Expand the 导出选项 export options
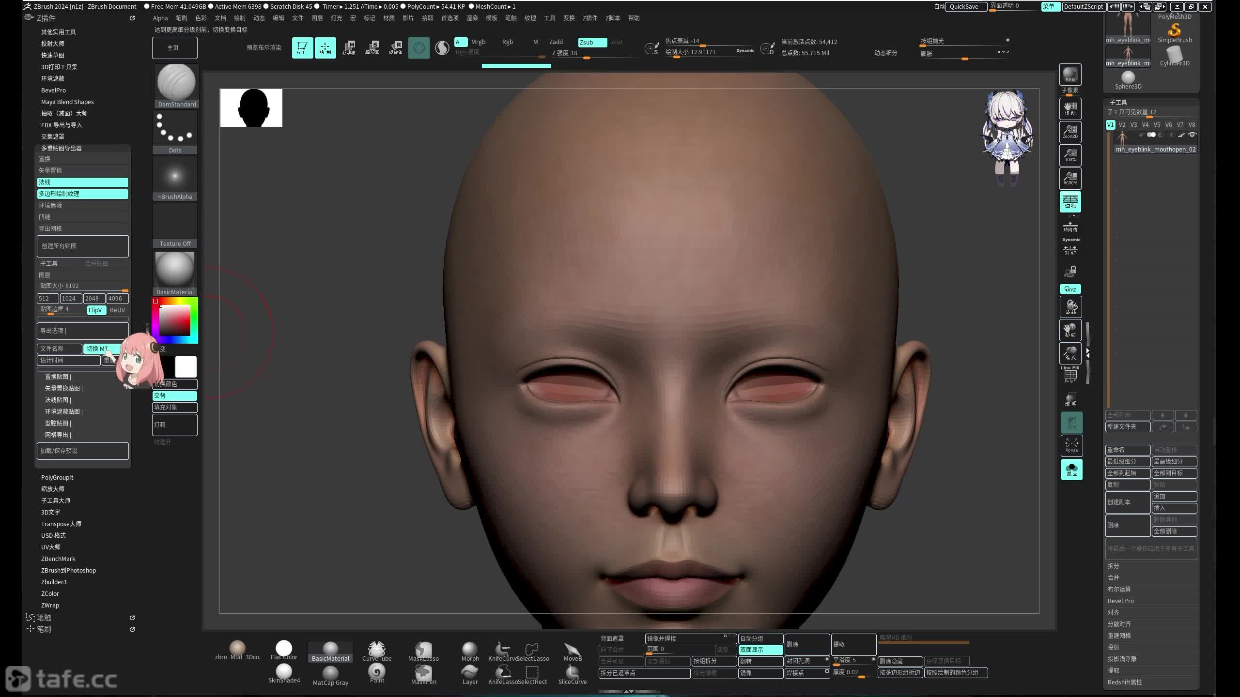Image resolution: width=1240 pixels, height=697 pixels. tap(83, 331)
